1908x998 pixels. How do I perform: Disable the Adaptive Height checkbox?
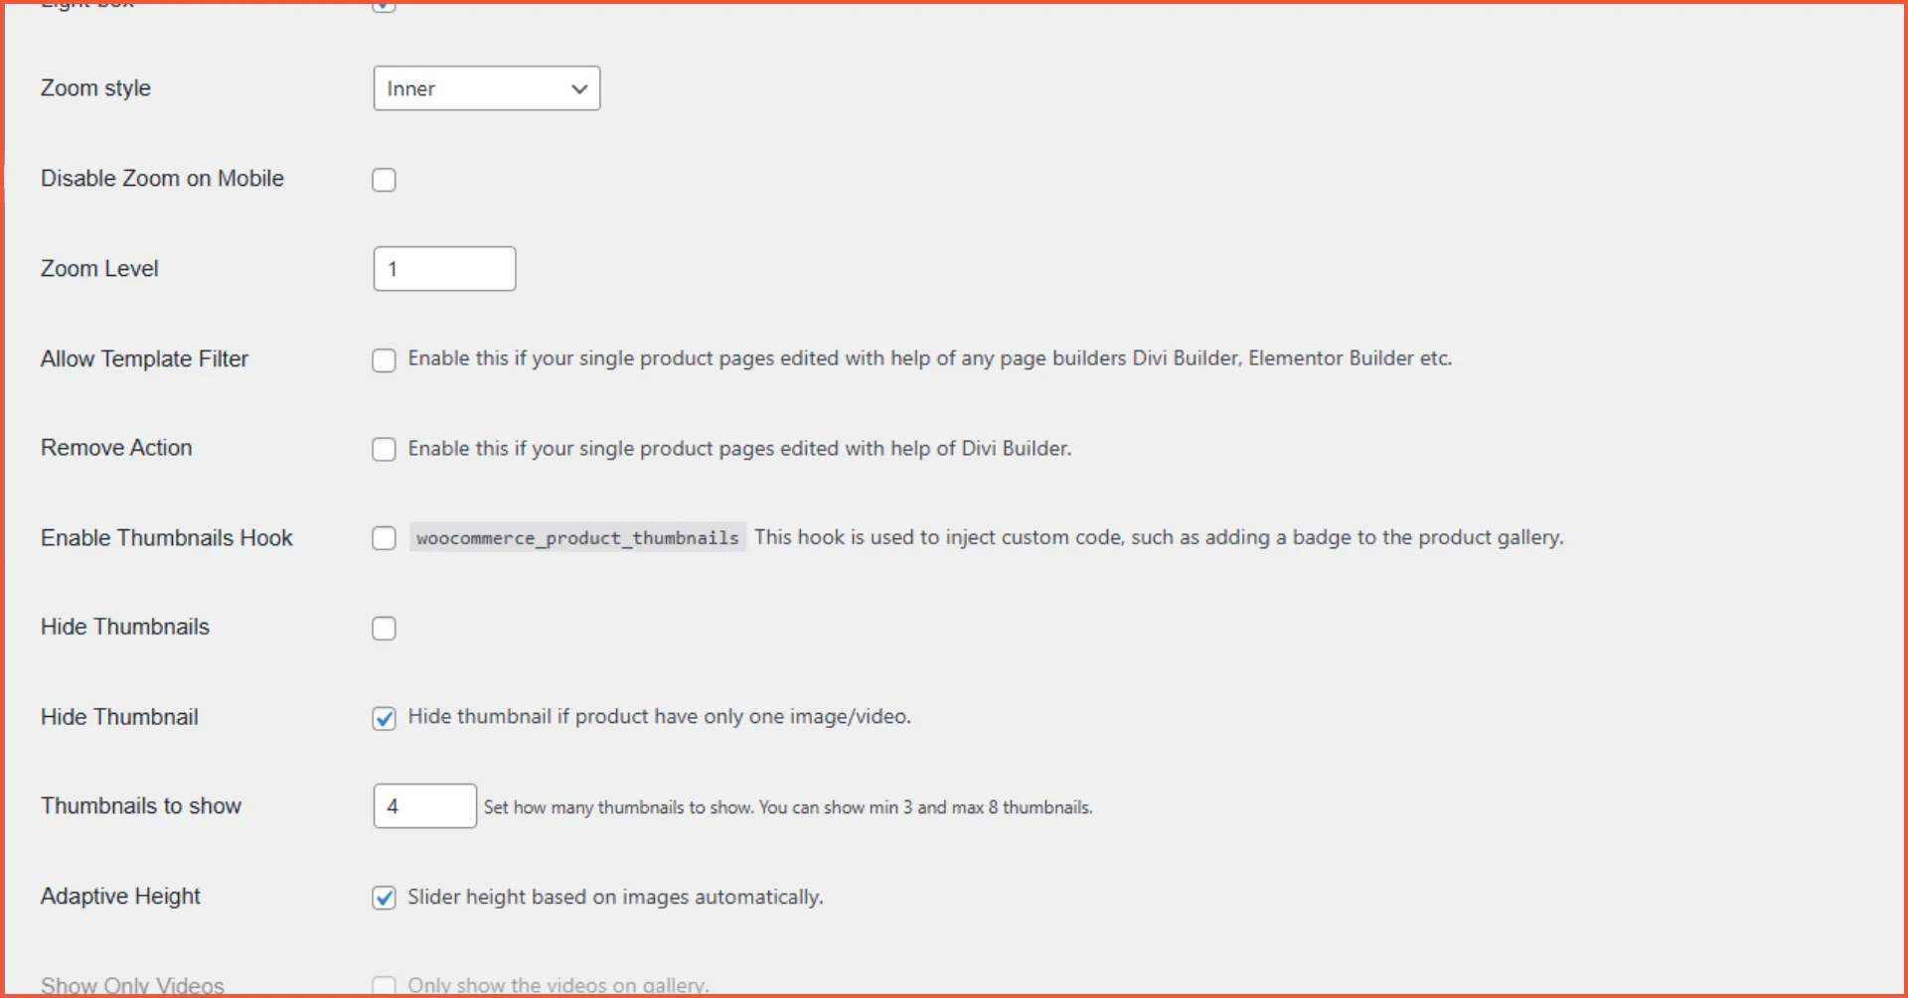pyautogui.click(x=384, y=897)
